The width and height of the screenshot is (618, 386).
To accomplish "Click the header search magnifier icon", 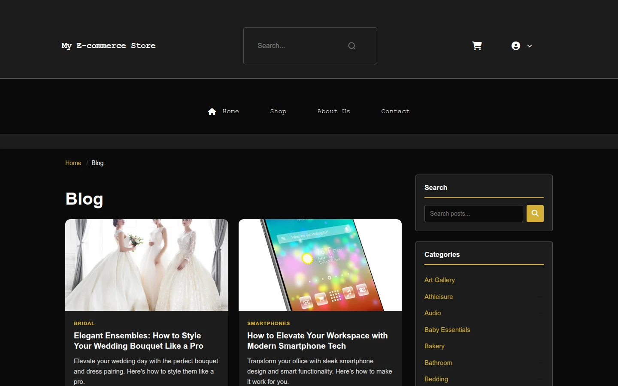I will point(352,46).
